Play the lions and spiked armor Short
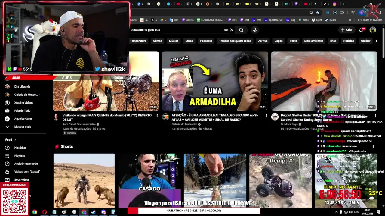 [x=84, y=181]
